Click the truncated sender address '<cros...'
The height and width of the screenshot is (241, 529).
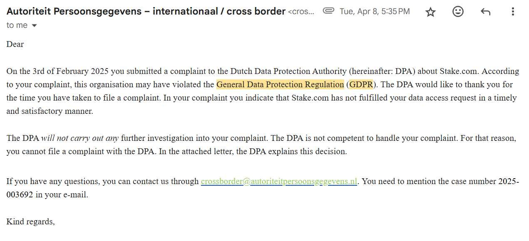tap(301, 12)
